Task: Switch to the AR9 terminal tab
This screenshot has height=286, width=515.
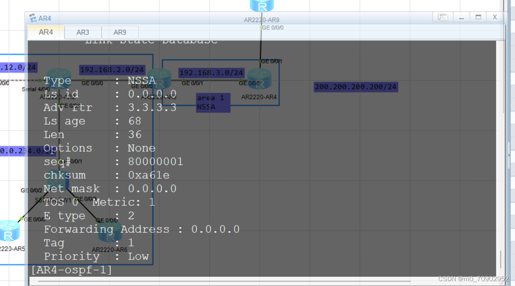Action: coord(120,32)
